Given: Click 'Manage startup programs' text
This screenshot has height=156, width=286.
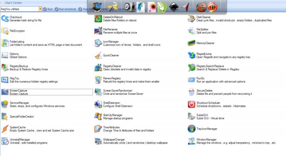Looking at the screenshot, I should (118, 118).
